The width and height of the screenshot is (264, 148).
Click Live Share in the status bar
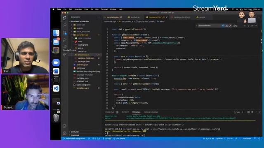pos(119,139)
